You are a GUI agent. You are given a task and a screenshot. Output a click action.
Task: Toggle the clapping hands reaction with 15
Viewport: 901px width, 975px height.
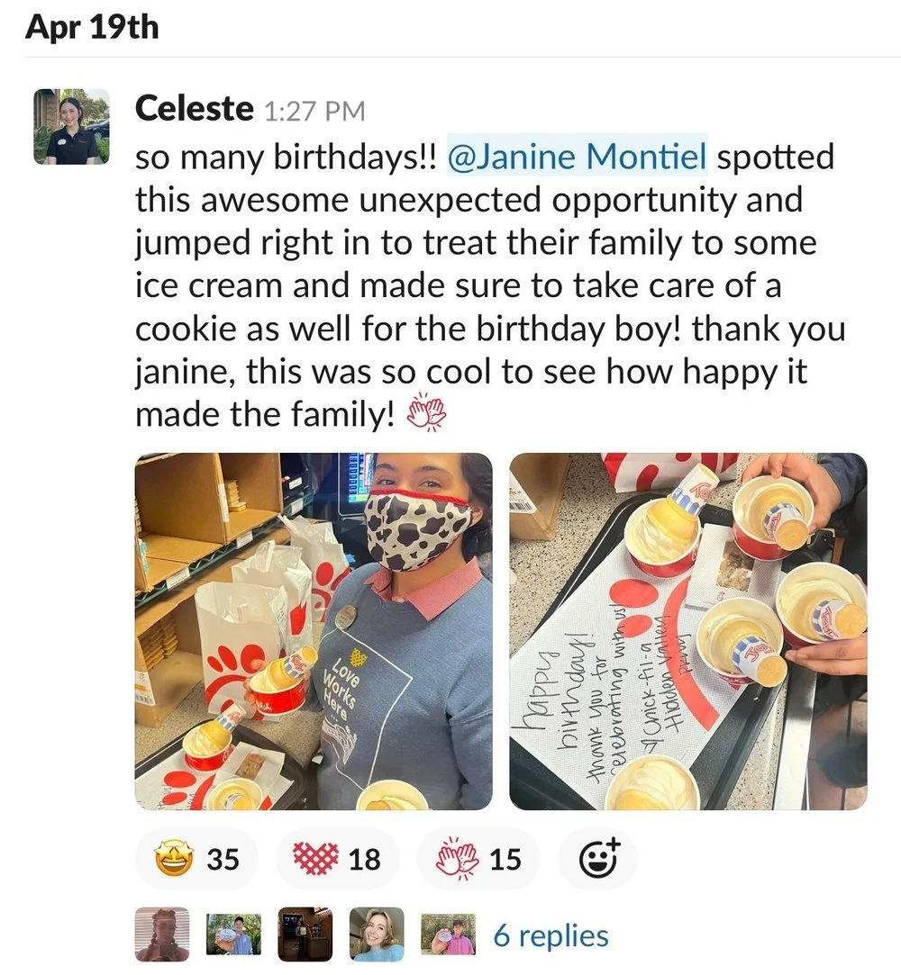tap(478, 859)
